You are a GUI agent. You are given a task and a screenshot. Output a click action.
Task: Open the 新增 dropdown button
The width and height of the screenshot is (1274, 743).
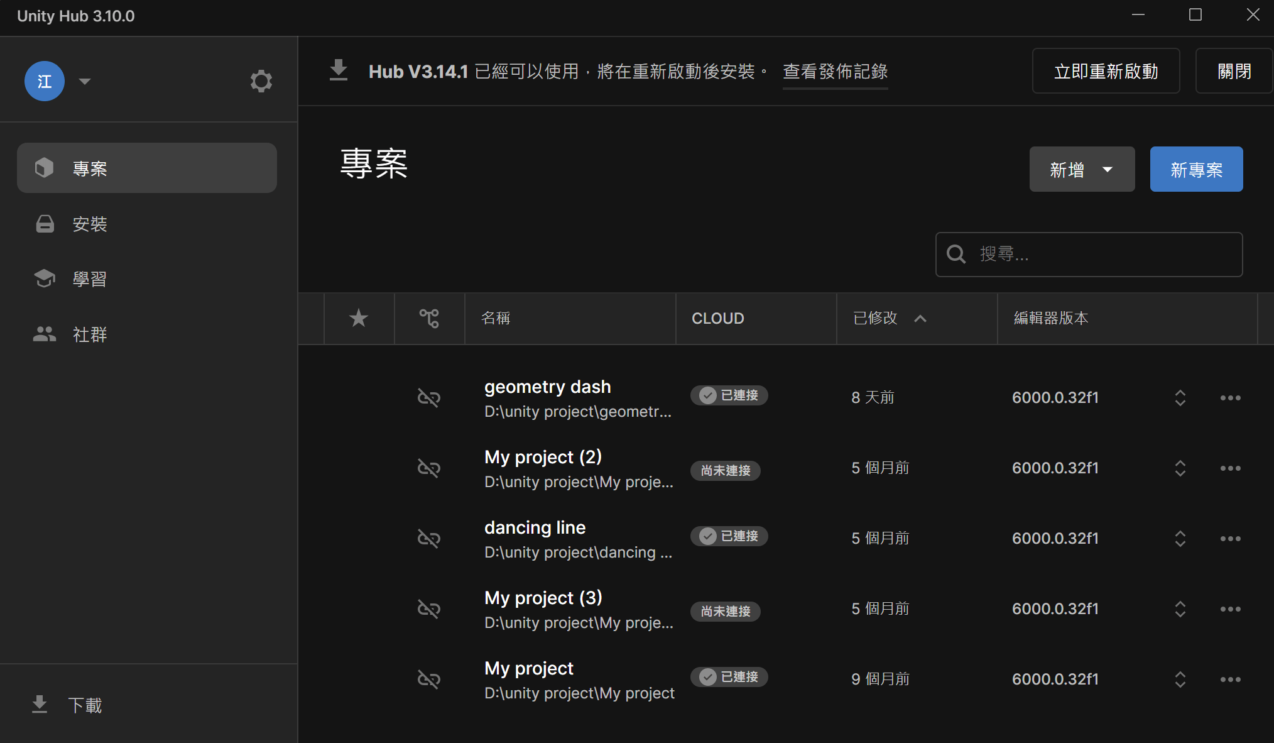pos(1082,170)
